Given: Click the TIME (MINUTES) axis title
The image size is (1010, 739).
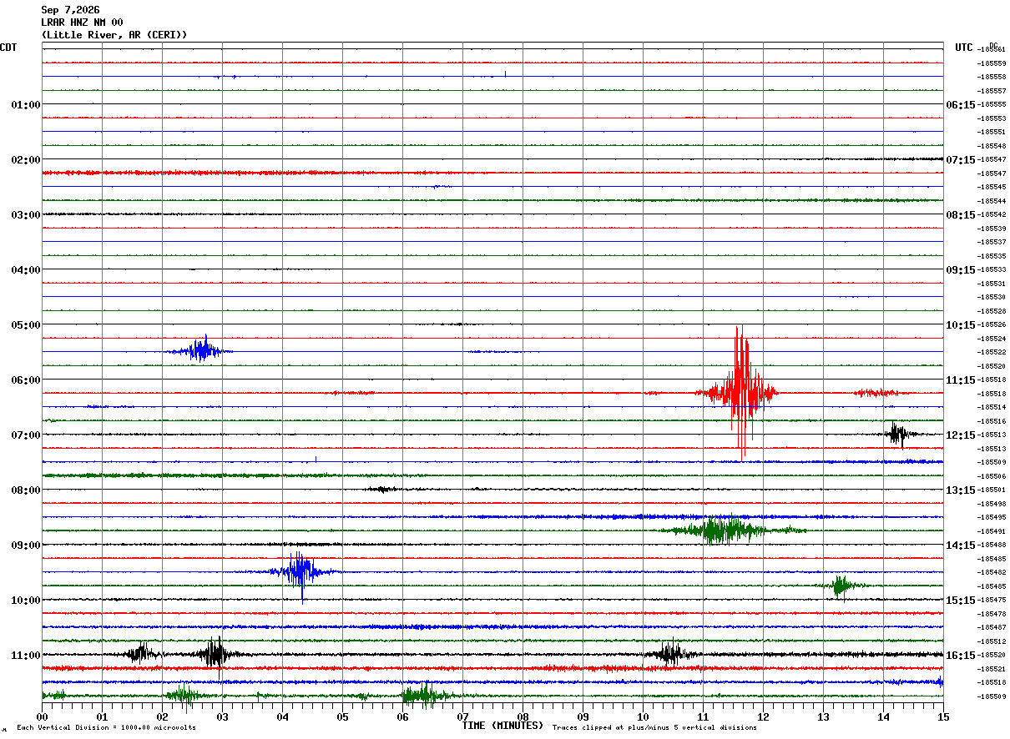Looking at the screenshot, I should click(502, 726).
